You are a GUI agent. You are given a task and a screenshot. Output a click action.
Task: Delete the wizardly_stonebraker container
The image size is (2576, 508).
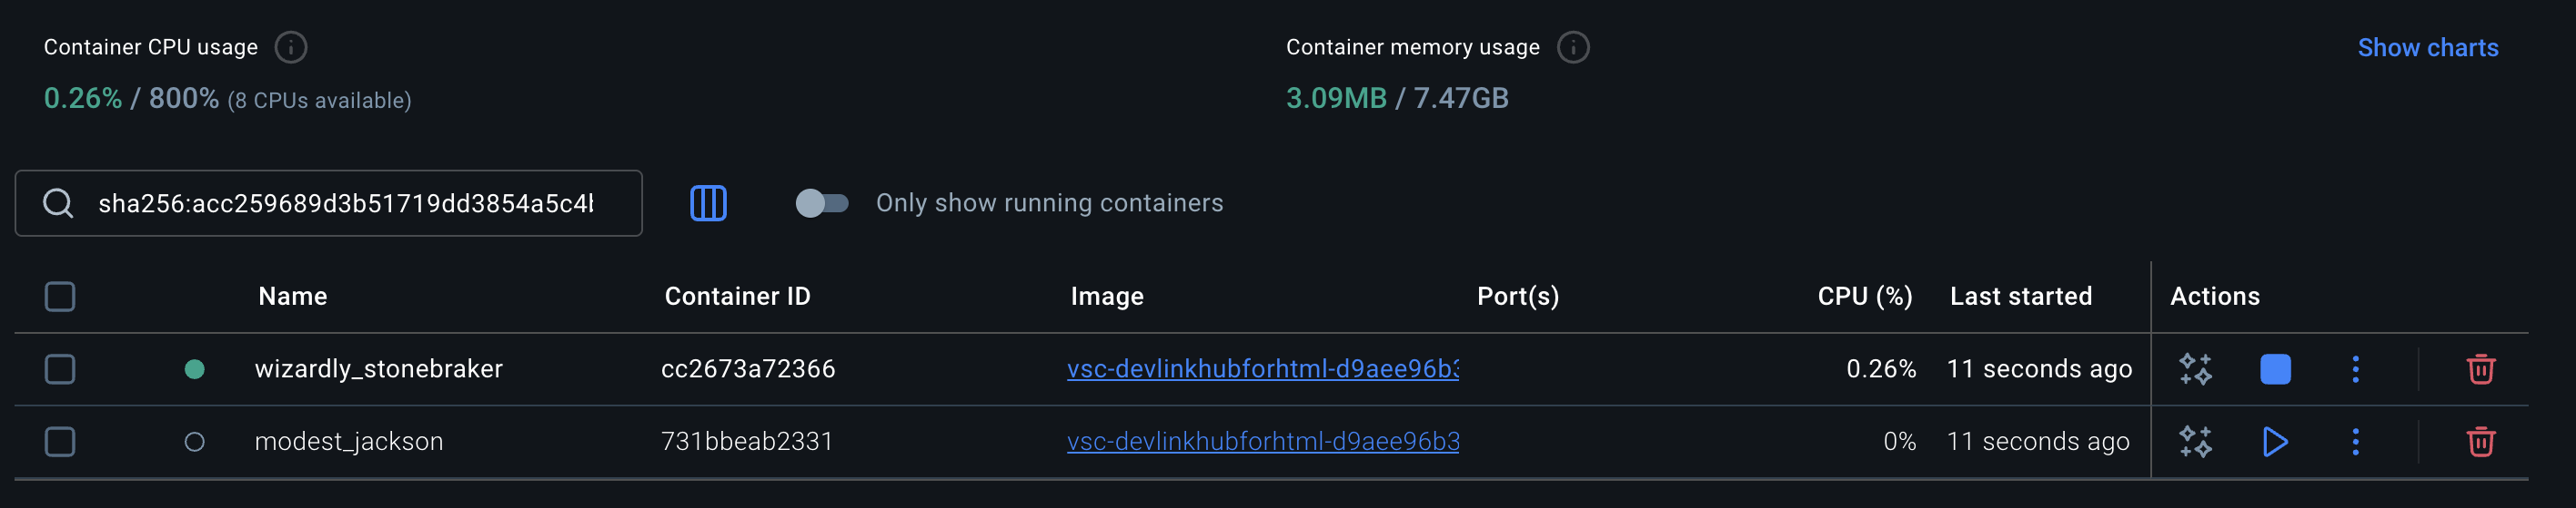tap(2480, 369)
